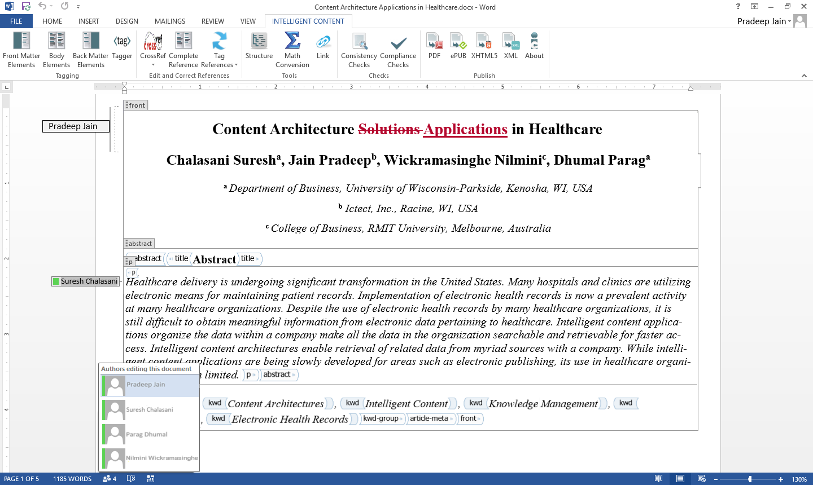The image size is (813, 485).
Task: Click the tab selector at ruler corner
Action: coord(6,87)
